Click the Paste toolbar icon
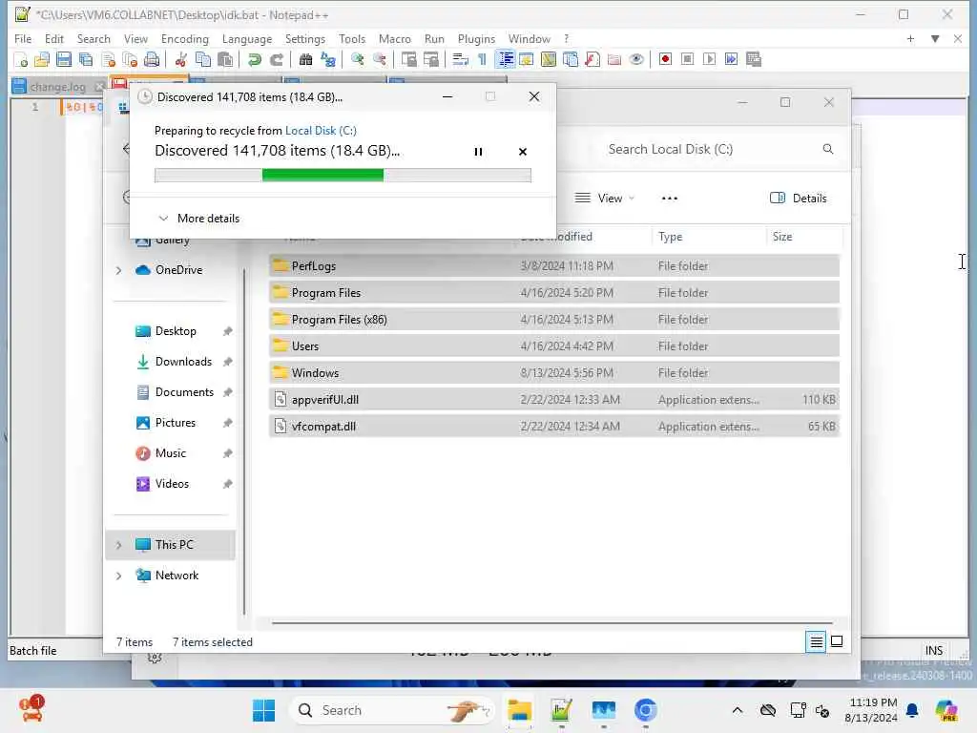This screenshot has width=977, height=733. [225, 59]
